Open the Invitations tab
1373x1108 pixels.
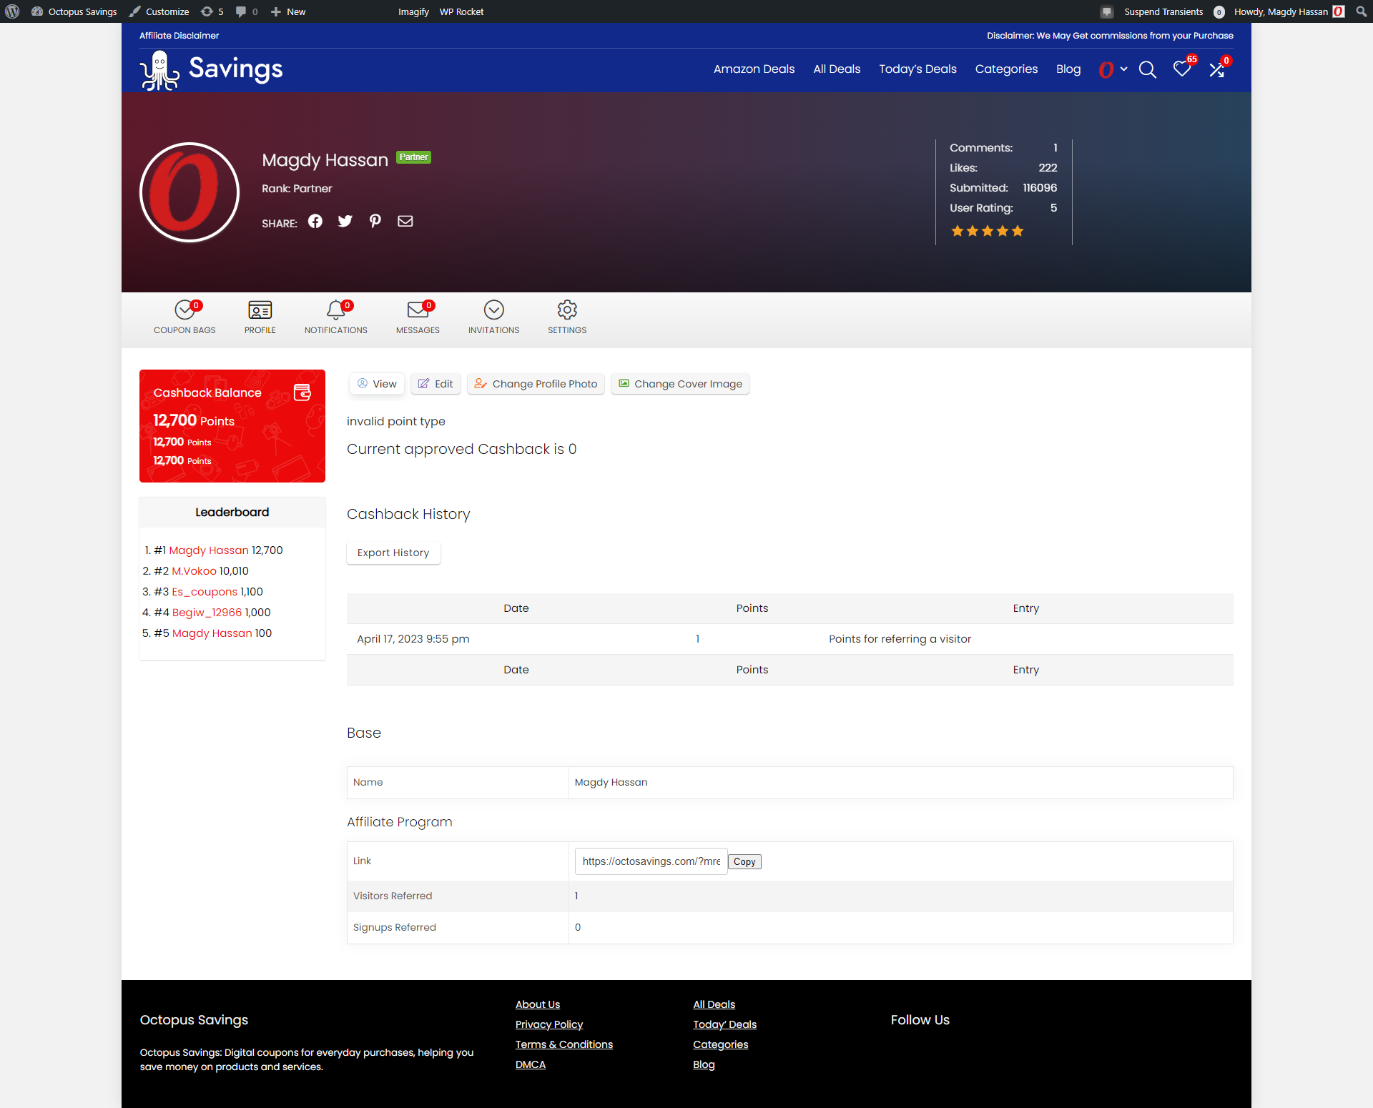click(494, 317)
